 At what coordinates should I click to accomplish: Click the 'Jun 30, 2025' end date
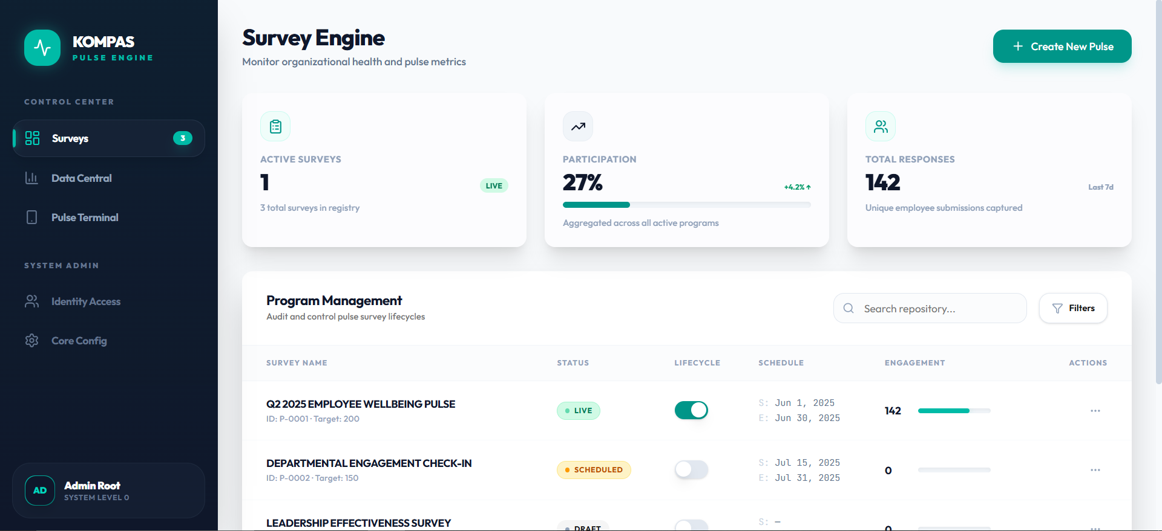[x=807, y=418]
